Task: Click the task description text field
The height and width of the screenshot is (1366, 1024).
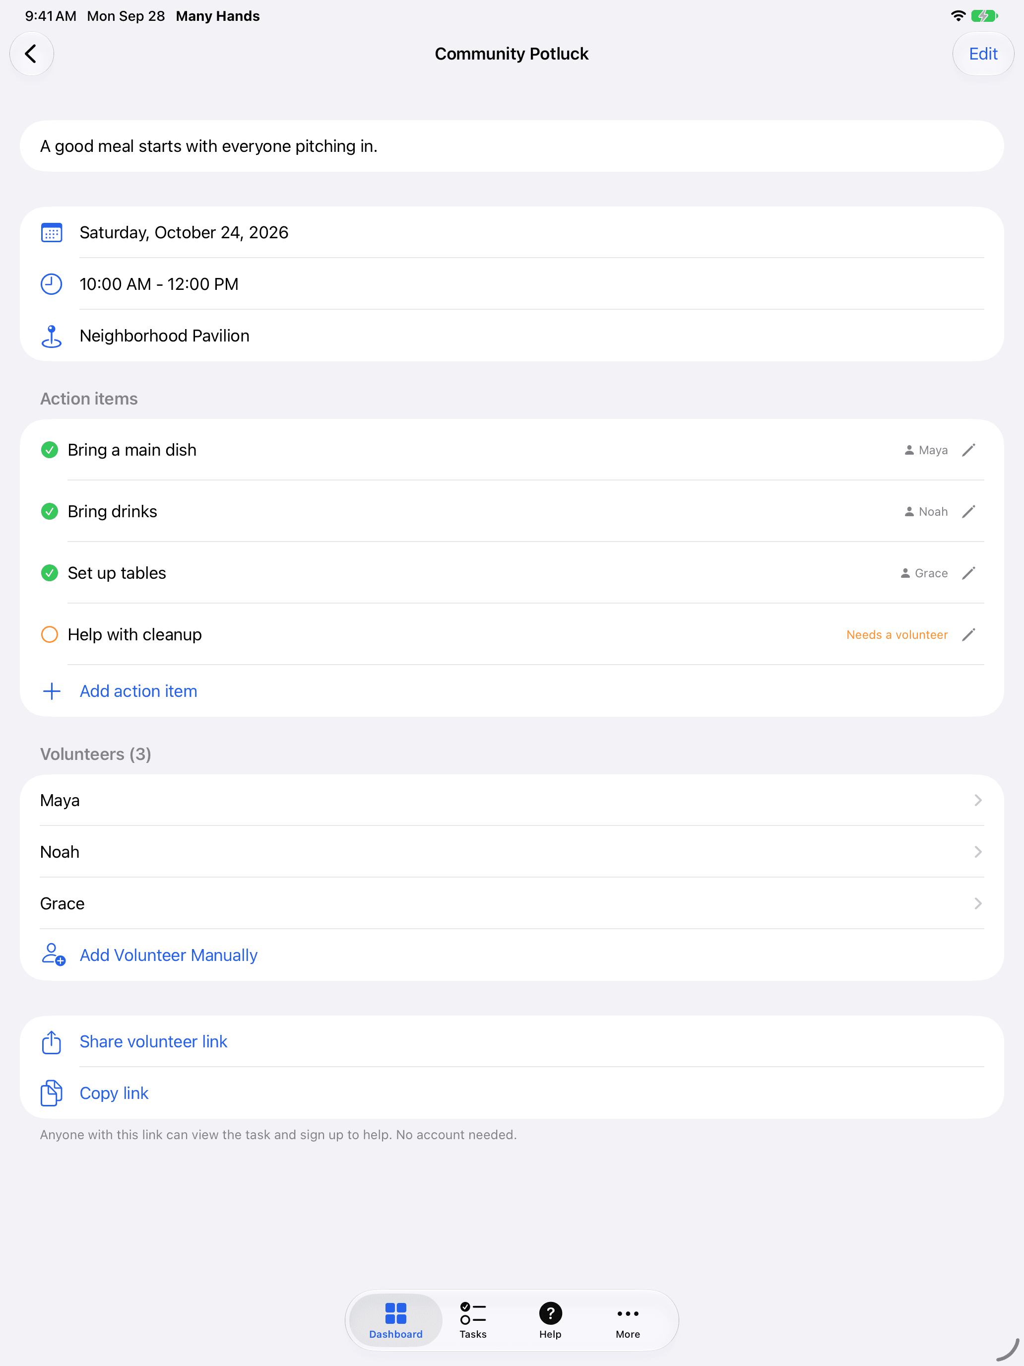Action: point(512,146)
